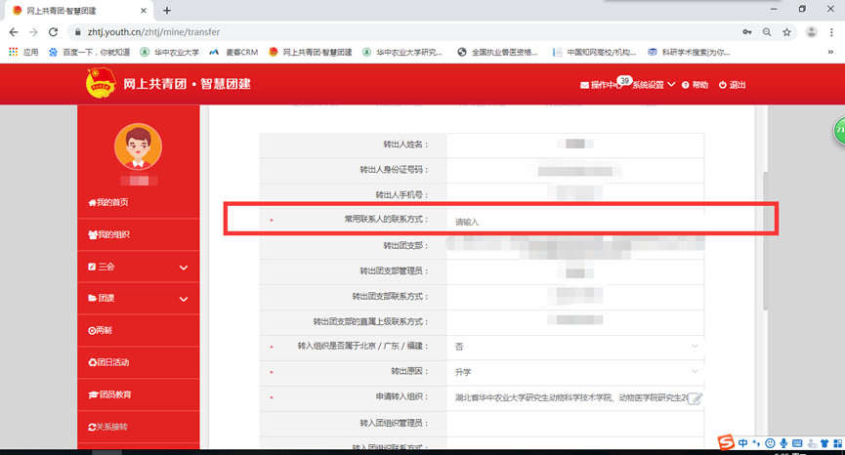Open the Chrome profile avatar icon

point(811,32)
